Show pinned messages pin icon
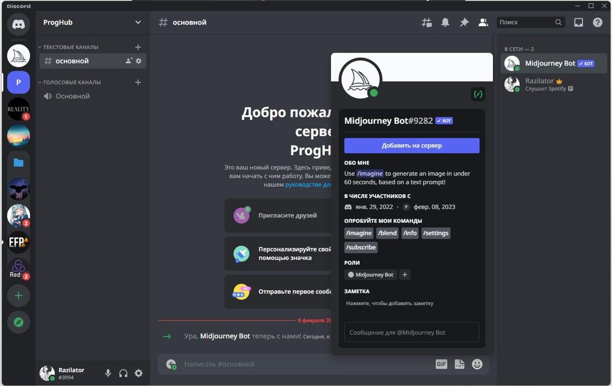The width and height of the screenshot is (612, 386). coord(464,22)
